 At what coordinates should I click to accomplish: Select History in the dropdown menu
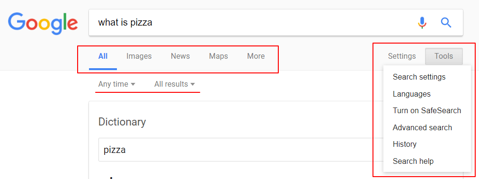[x=427, y=144]
